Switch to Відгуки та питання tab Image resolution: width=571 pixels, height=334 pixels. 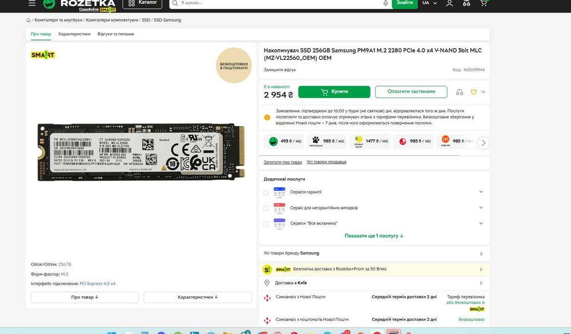tap(115, 34)
